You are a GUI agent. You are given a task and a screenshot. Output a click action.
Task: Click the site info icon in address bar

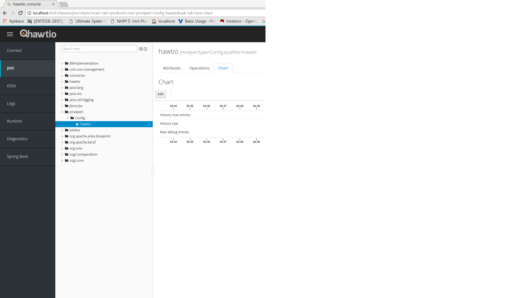click(29, 13)
